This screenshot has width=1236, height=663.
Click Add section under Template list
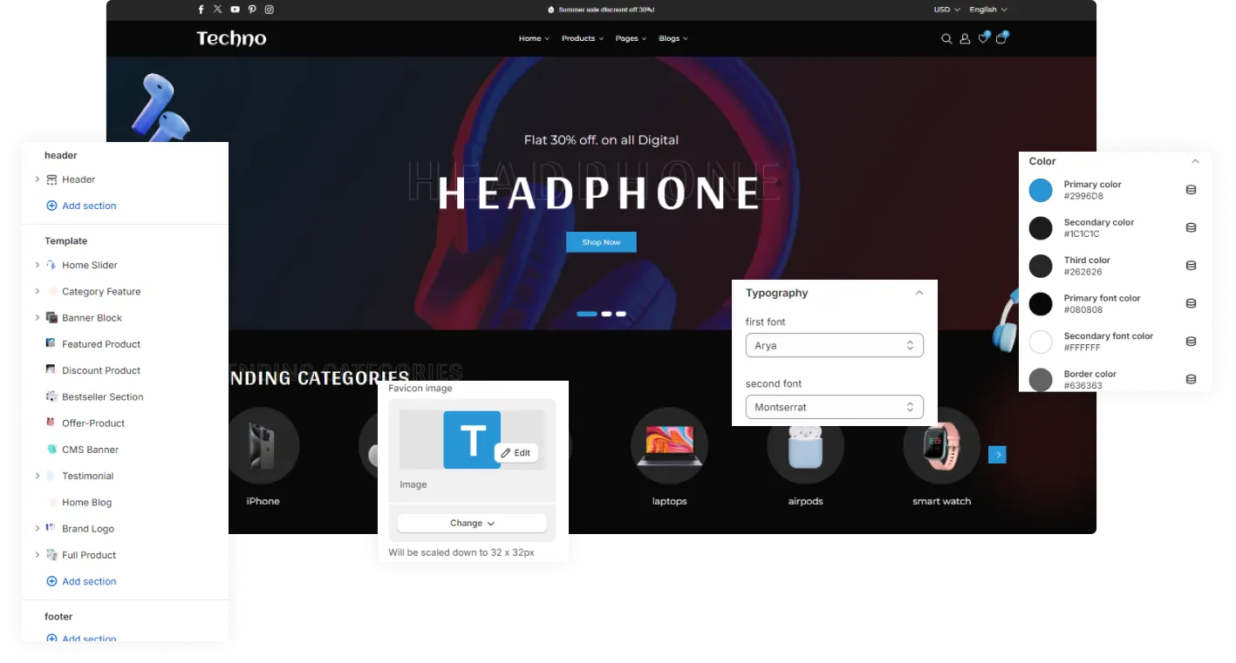click(81, 581)
